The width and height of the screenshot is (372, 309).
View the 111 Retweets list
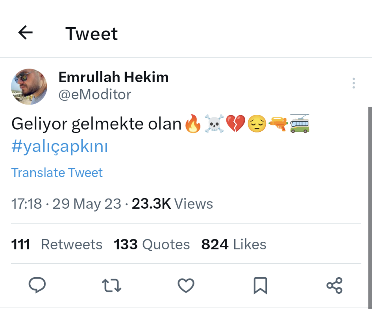[x=57, y=245]
